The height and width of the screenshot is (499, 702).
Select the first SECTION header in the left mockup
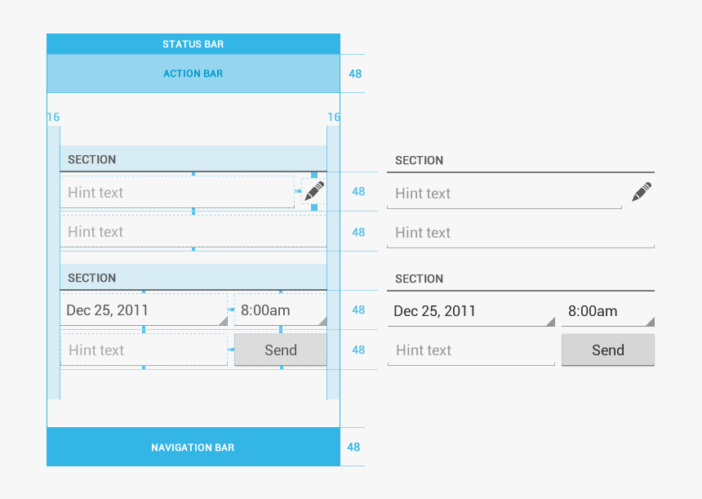tap(193, 159)
